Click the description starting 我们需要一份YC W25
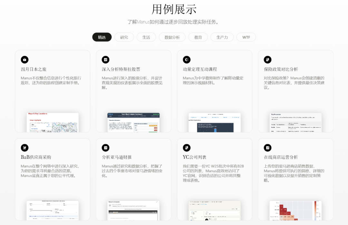 pos(213,173)
